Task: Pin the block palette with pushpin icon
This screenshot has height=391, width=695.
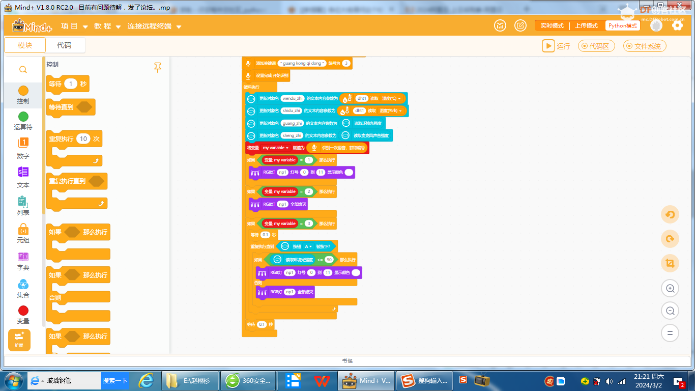Action: [158, 67]
